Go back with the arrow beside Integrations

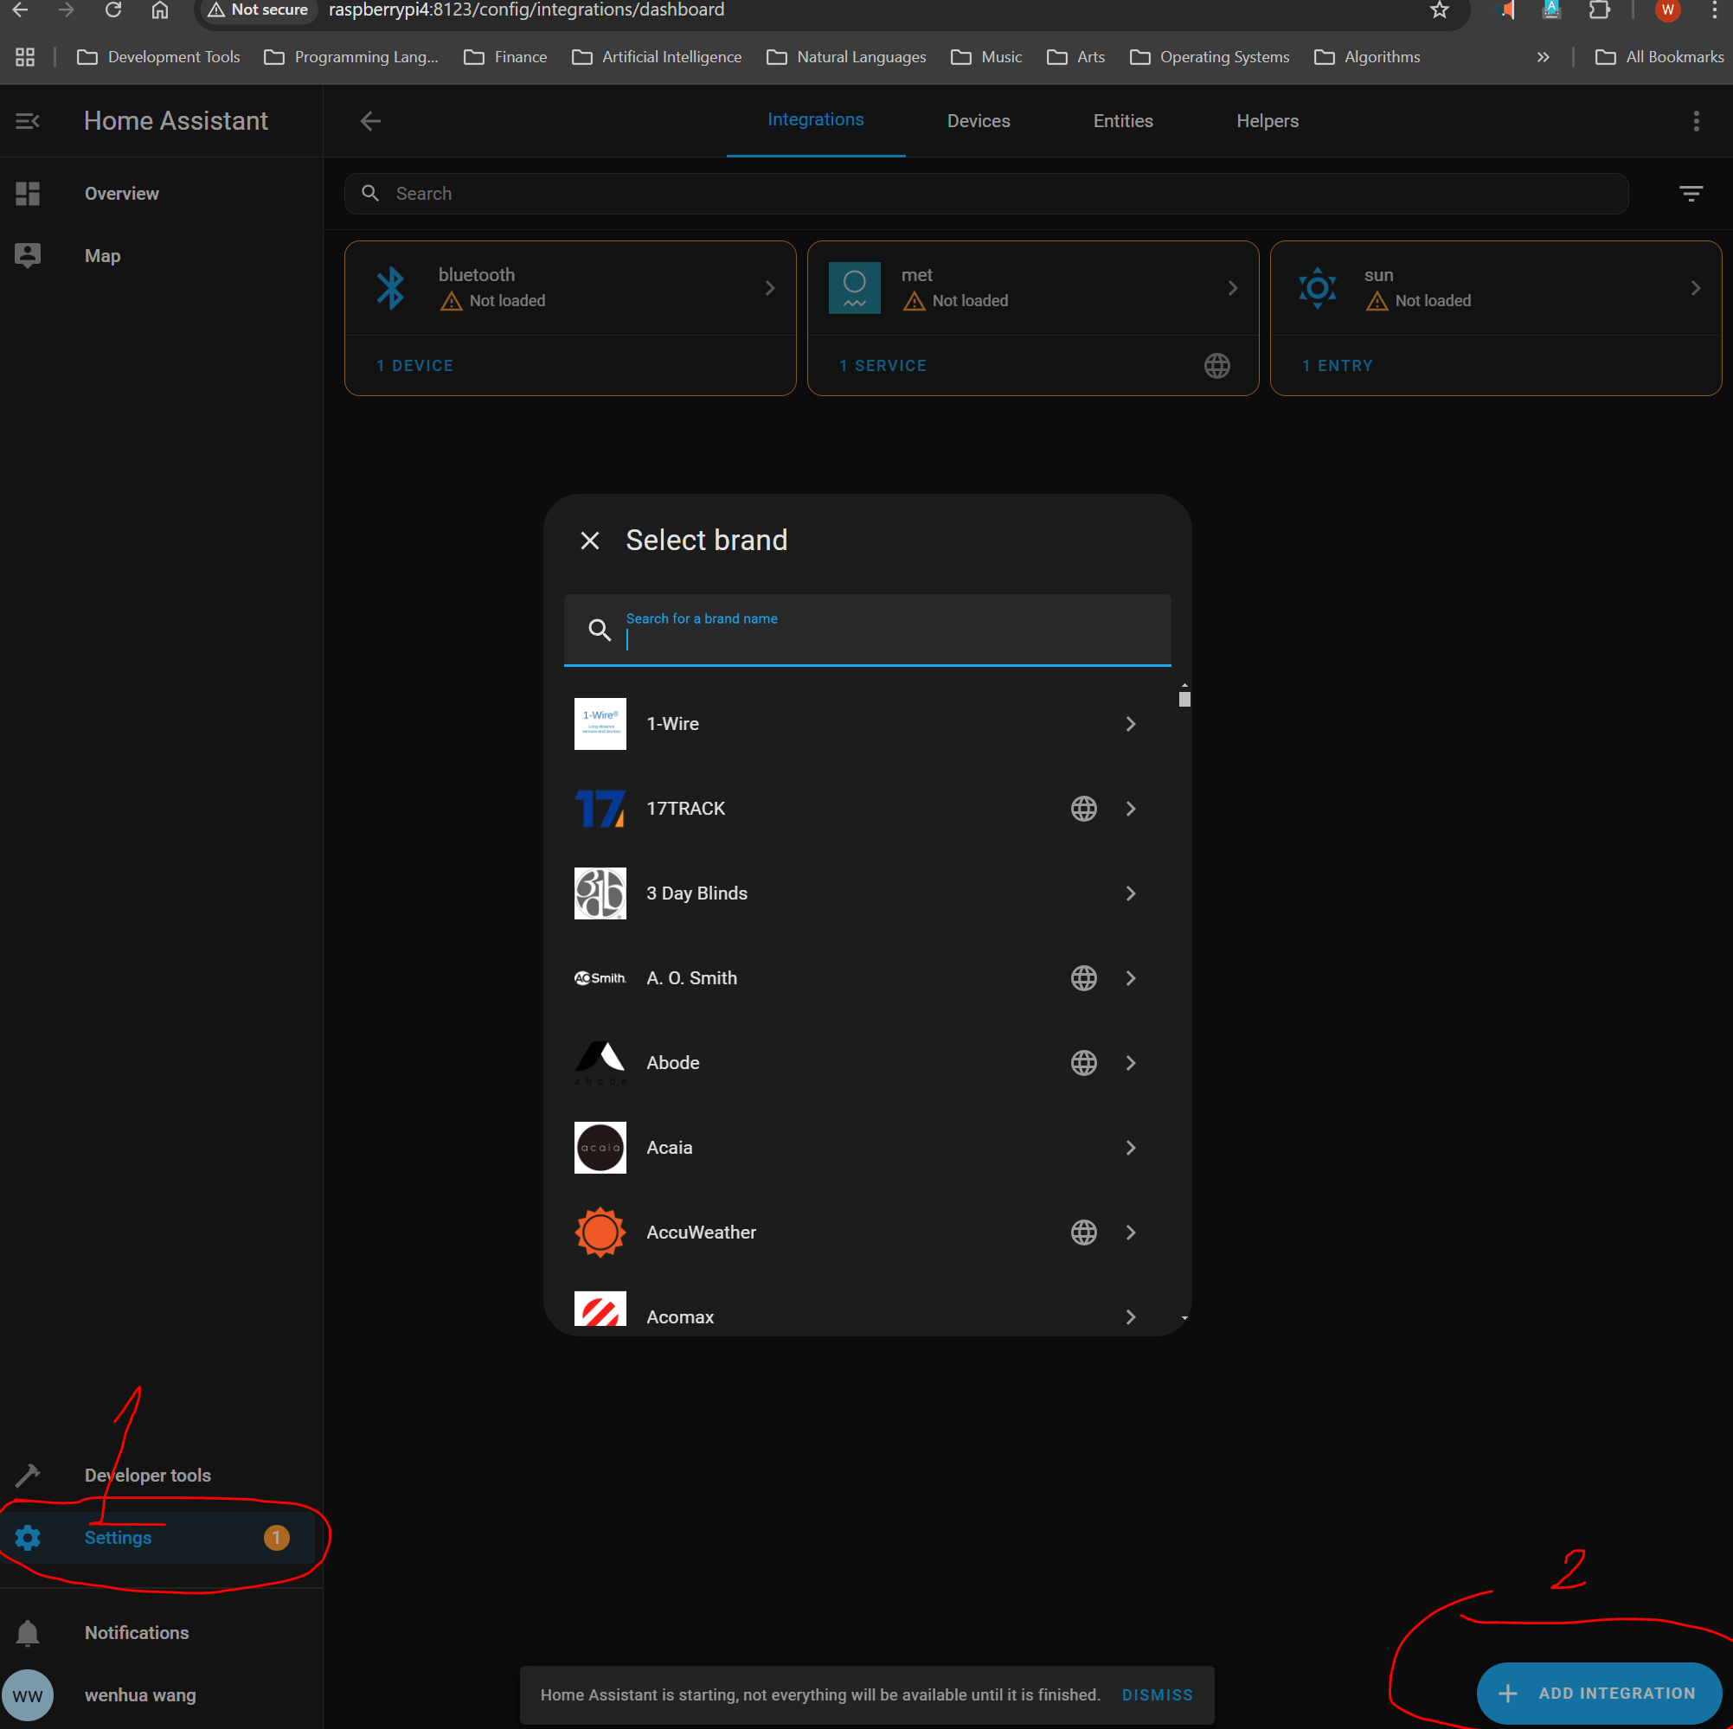pyautogui.click(x=370, y=121)
